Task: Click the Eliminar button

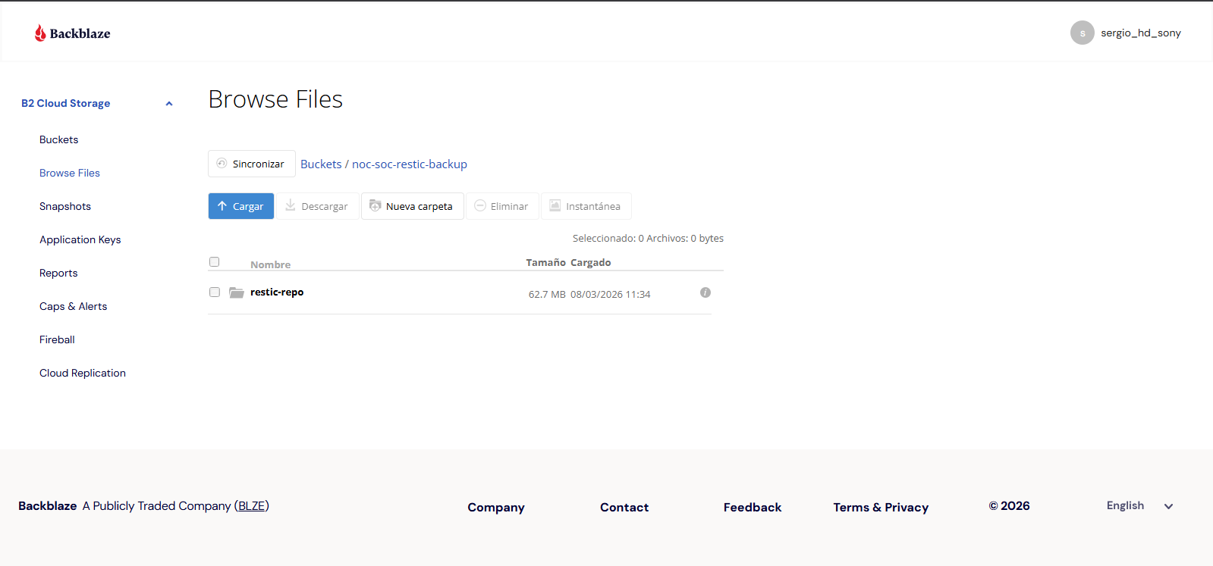Action: [x=502, y=206]
